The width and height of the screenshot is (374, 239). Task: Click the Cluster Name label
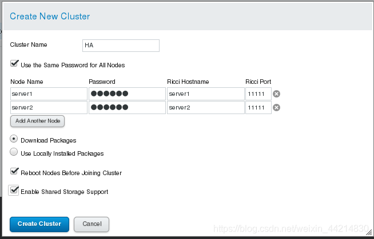coord(29,44)
